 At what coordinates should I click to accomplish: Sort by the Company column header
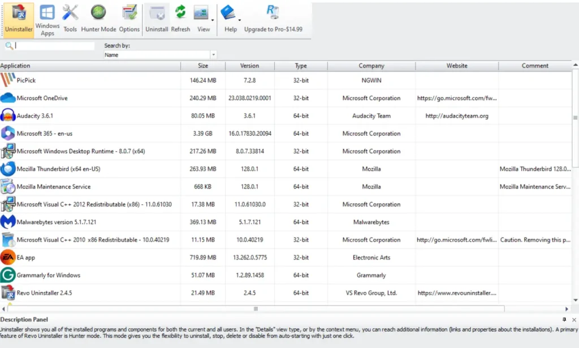pos(371,66)
